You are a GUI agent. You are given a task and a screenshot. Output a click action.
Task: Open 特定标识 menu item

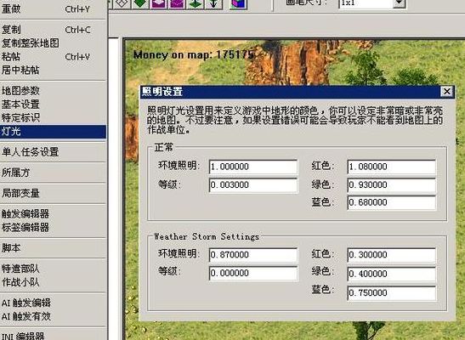53,117
